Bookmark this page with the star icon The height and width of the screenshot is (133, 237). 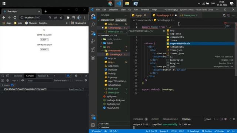[x=61, y=17]
